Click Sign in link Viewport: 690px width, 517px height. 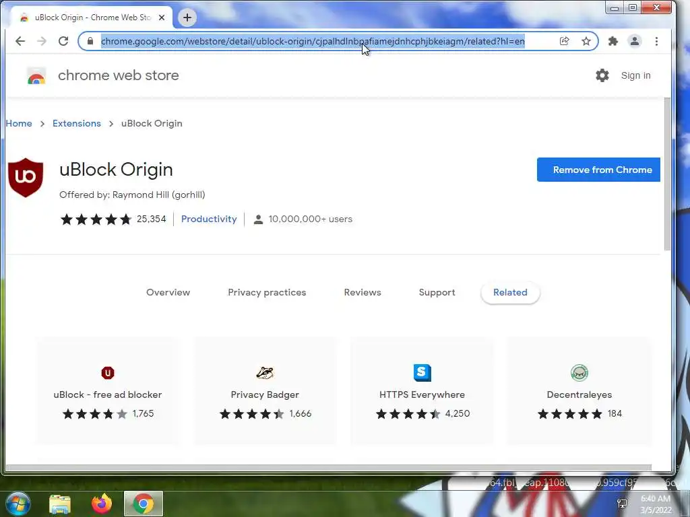(635, 75)
